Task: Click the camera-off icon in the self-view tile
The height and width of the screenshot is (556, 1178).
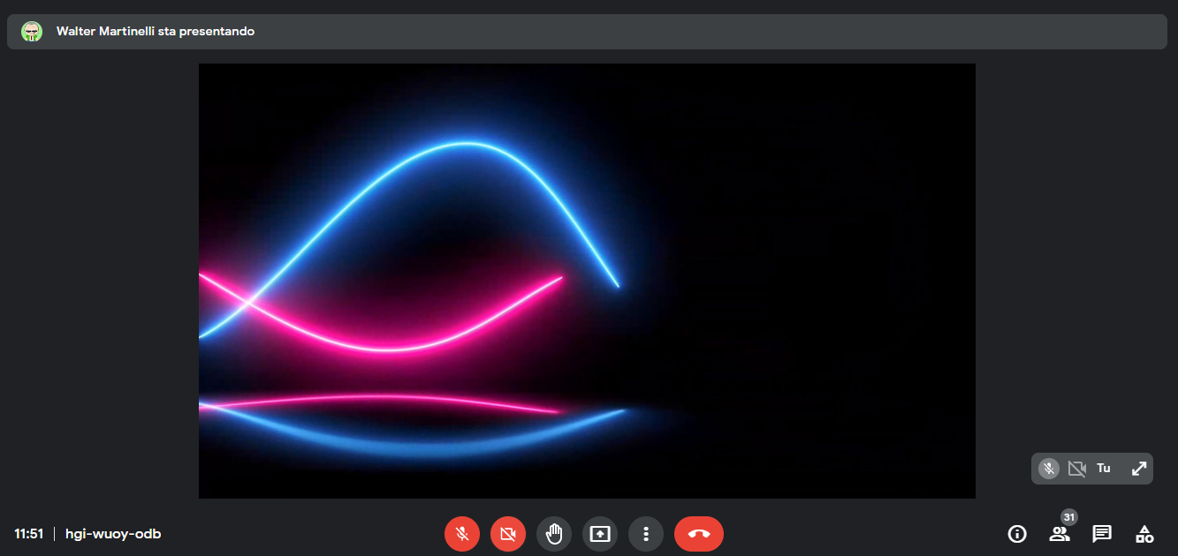Action: 1076,469
